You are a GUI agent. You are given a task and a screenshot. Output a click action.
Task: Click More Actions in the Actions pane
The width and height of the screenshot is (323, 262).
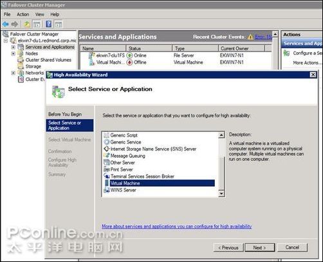(x=308, y=62)
